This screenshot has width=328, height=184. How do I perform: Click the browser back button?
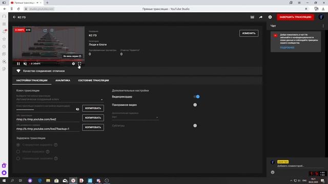tap(5, 9)
